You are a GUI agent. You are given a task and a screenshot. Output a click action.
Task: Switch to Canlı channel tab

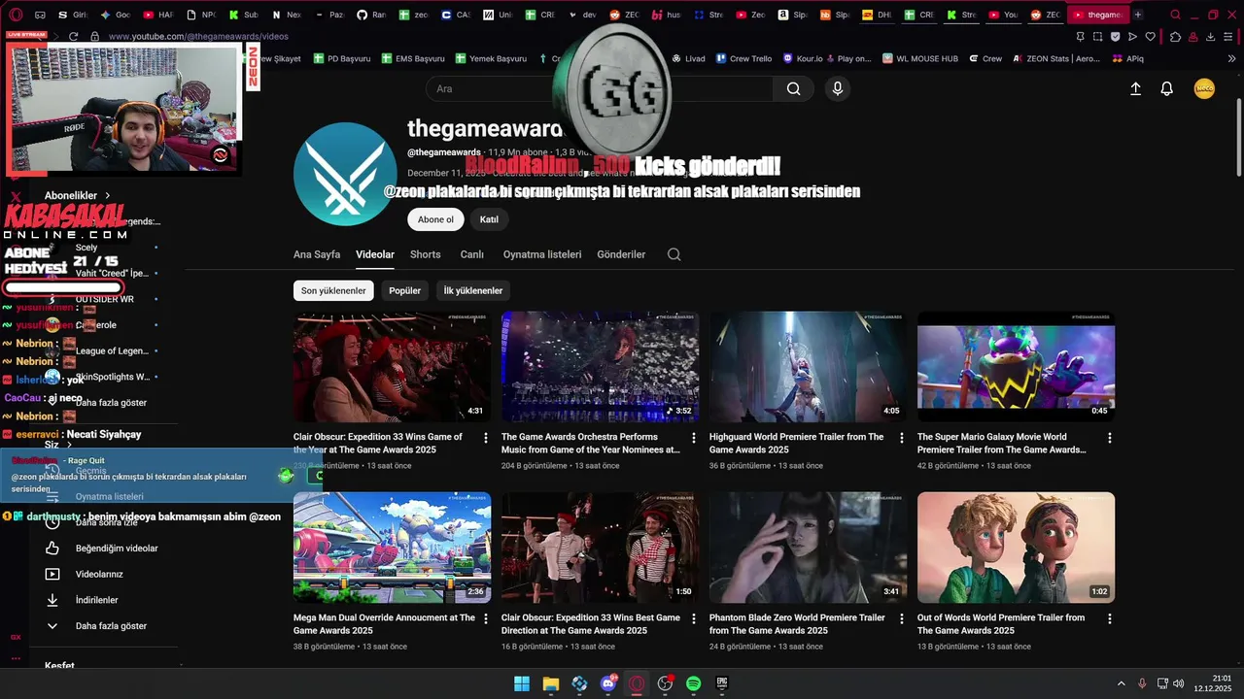(x=472, y=254)
